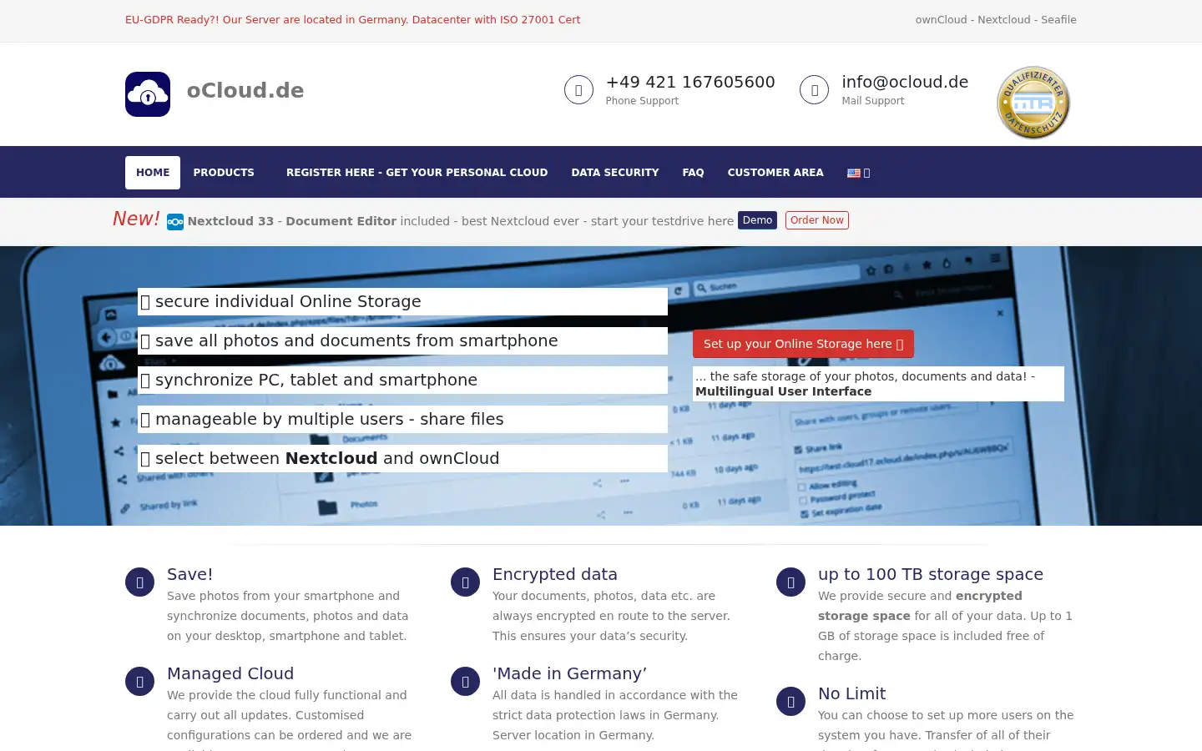This screenshot has height=751, width=1202.
Task: Click the Nextcloud logo icon in news bar
Action: tap(175, 222)
